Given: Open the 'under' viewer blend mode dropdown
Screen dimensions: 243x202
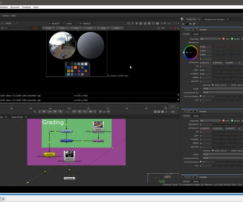Looking at the screenshot, I should pyautogui.click(x=72, y=23).
